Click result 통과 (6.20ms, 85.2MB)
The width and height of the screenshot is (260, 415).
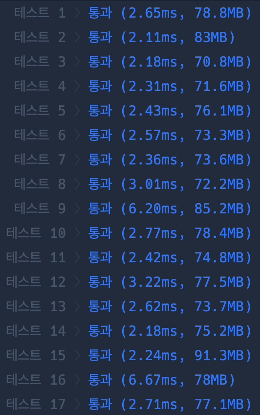coord(170,208)
